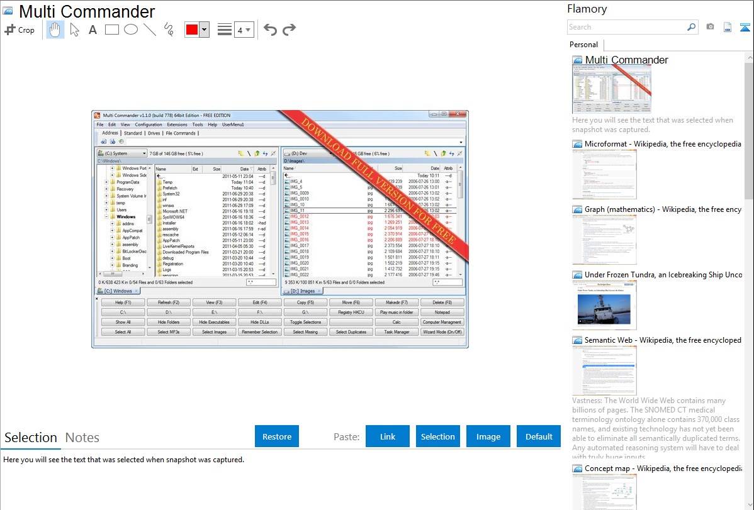The image size is (754, 510).
Task: Click the Restore button
Action: (x=277, y=436)
